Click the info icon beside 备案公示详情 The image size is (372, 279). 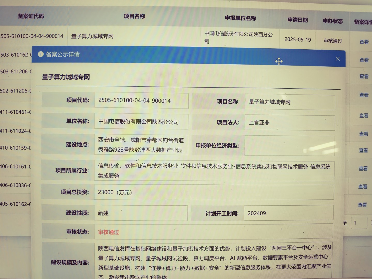41,54
